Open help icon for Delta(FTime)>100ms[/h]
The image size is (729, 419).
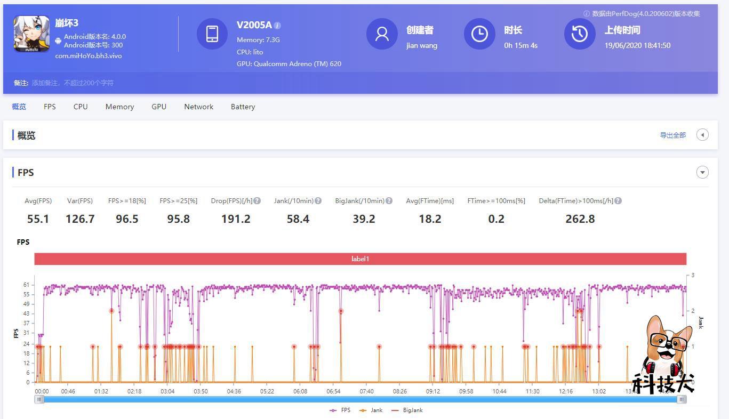point(618,201)
